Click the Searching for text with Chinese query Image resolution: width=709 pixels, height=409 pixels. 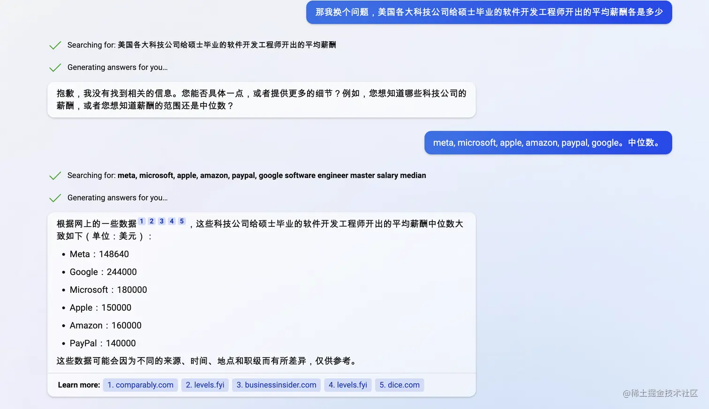coord(202,45)
